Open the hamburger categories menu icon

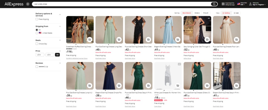click(28, 4)
